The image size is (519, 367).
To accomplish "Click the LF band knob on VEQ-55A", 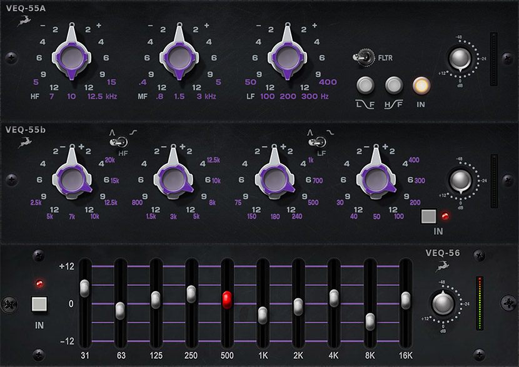I will tap(287, 57).
